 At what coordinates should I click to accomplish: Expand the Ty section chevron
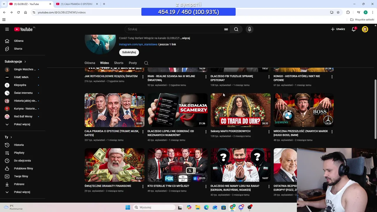11,137
